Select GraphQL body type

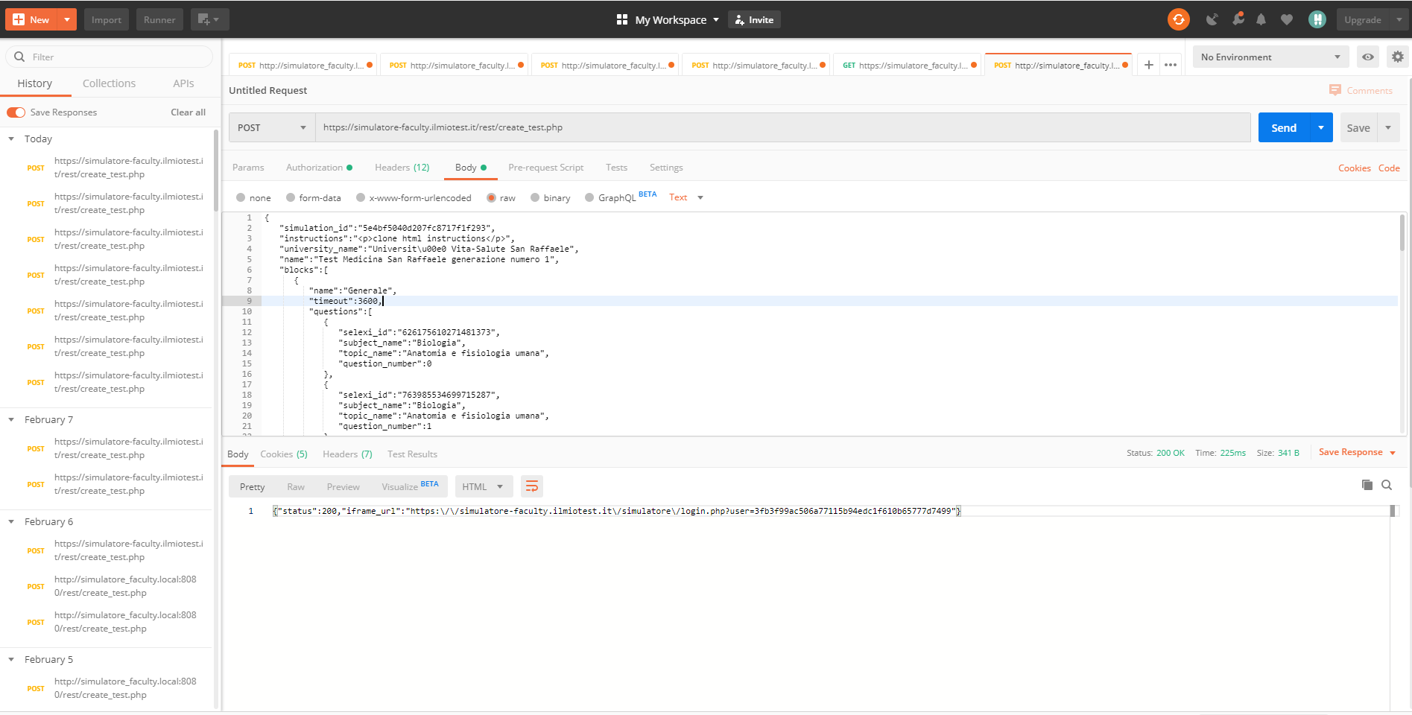pyautogui.click(x=589, y=197)
